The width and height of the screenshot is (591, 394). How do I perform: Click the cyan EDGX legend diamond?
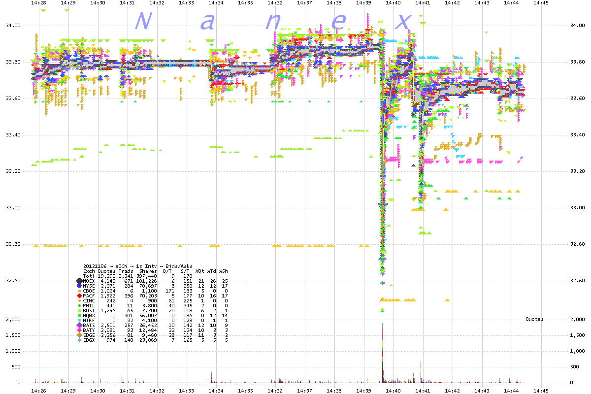coord(79,340)
